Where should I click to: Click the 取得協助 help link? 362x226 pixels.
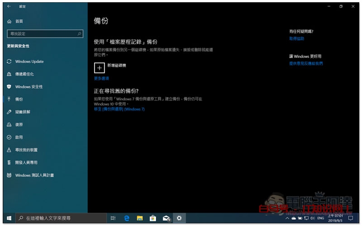(x=297, y=39)
